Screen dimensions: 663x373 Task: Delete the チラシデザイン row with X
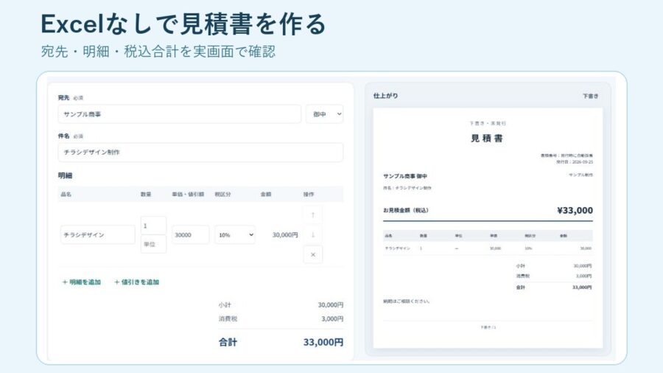click(x=312, y=254)
